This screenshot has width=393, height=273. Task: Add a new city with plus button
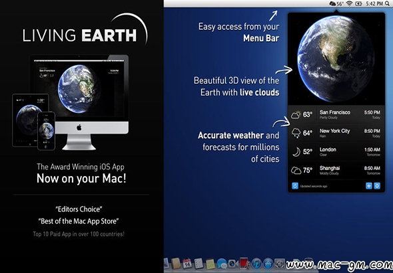[x=369, y=186]
